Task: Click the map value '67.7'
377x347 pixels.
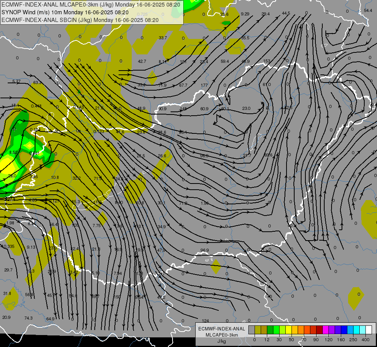Action: 183,85
